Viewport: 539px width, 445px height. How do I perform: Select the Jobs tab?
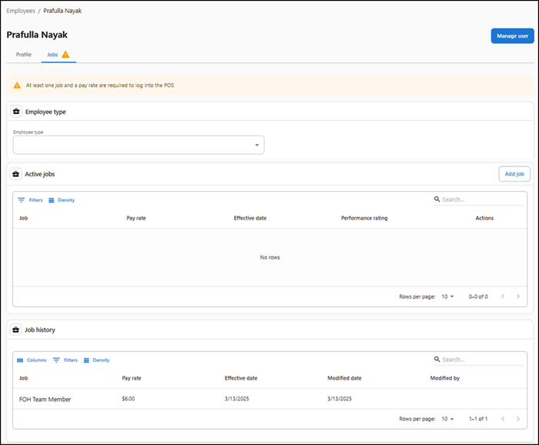tap(52, 55)
